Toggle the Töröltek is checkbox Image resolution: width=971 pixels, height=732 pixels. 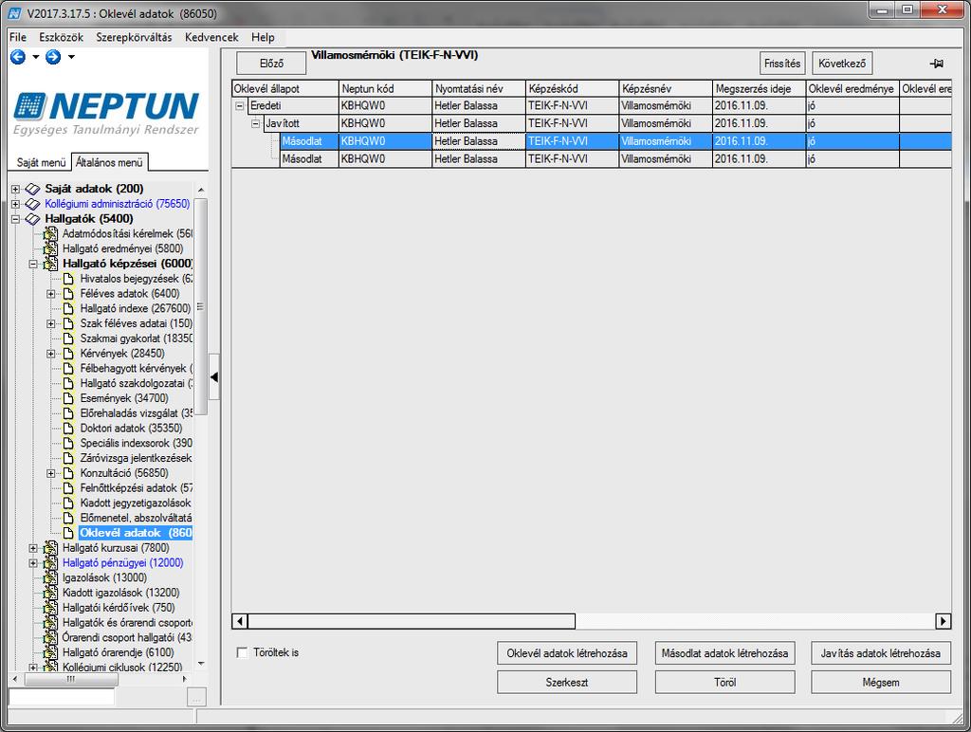(x=242, y=652)
